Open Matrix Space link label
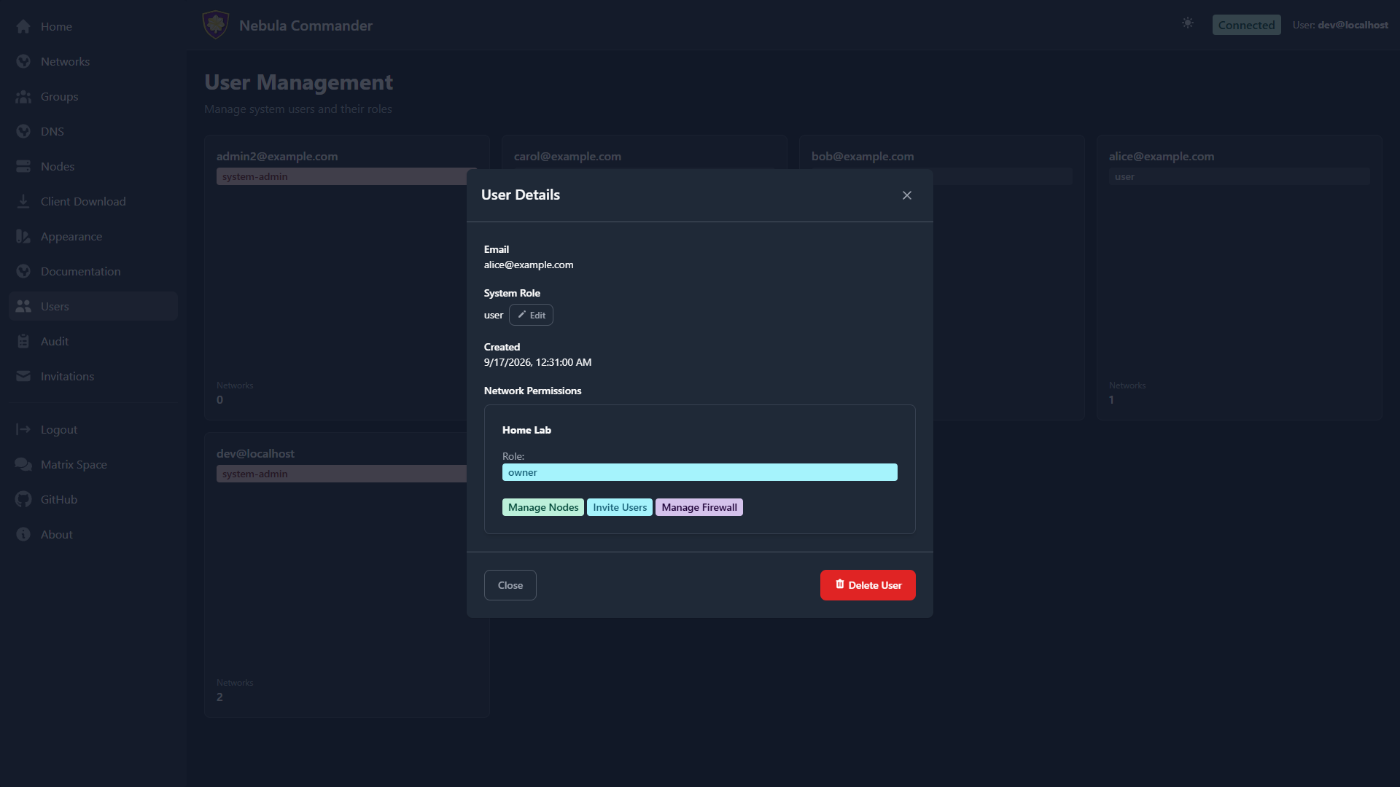Image resolution: width=1400 pixels, height=787 pixels. 74,464
